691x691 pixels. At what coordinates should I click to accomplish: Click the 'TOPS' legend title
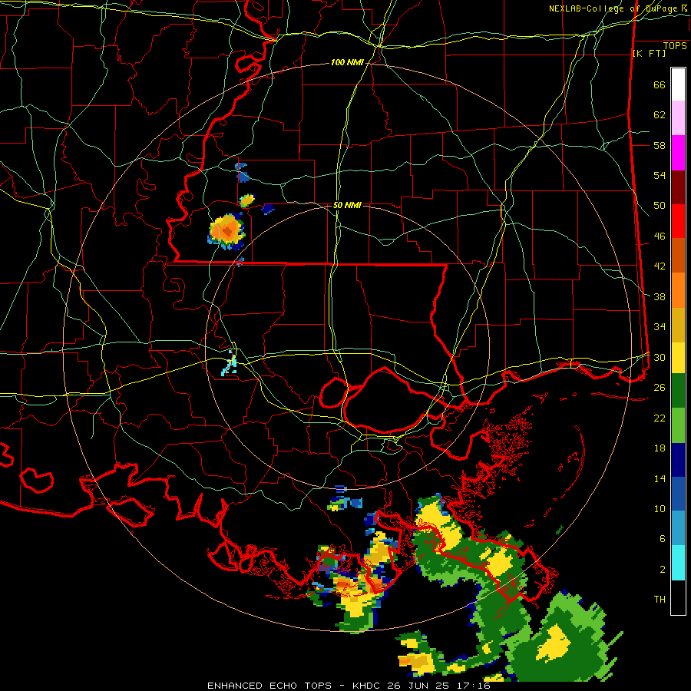tap(675, 46)
